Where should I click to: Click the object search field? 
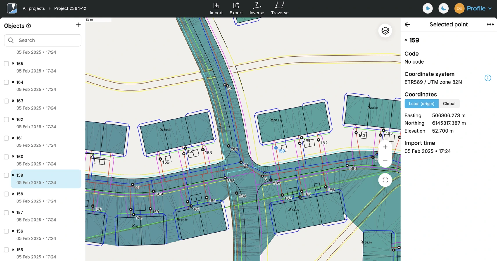pyautogui.click(x=42, y=40)
